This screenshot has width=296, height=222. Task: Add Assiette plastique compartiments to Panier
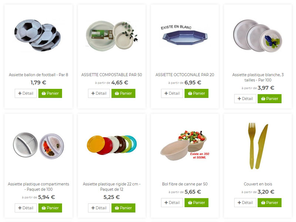50,208
